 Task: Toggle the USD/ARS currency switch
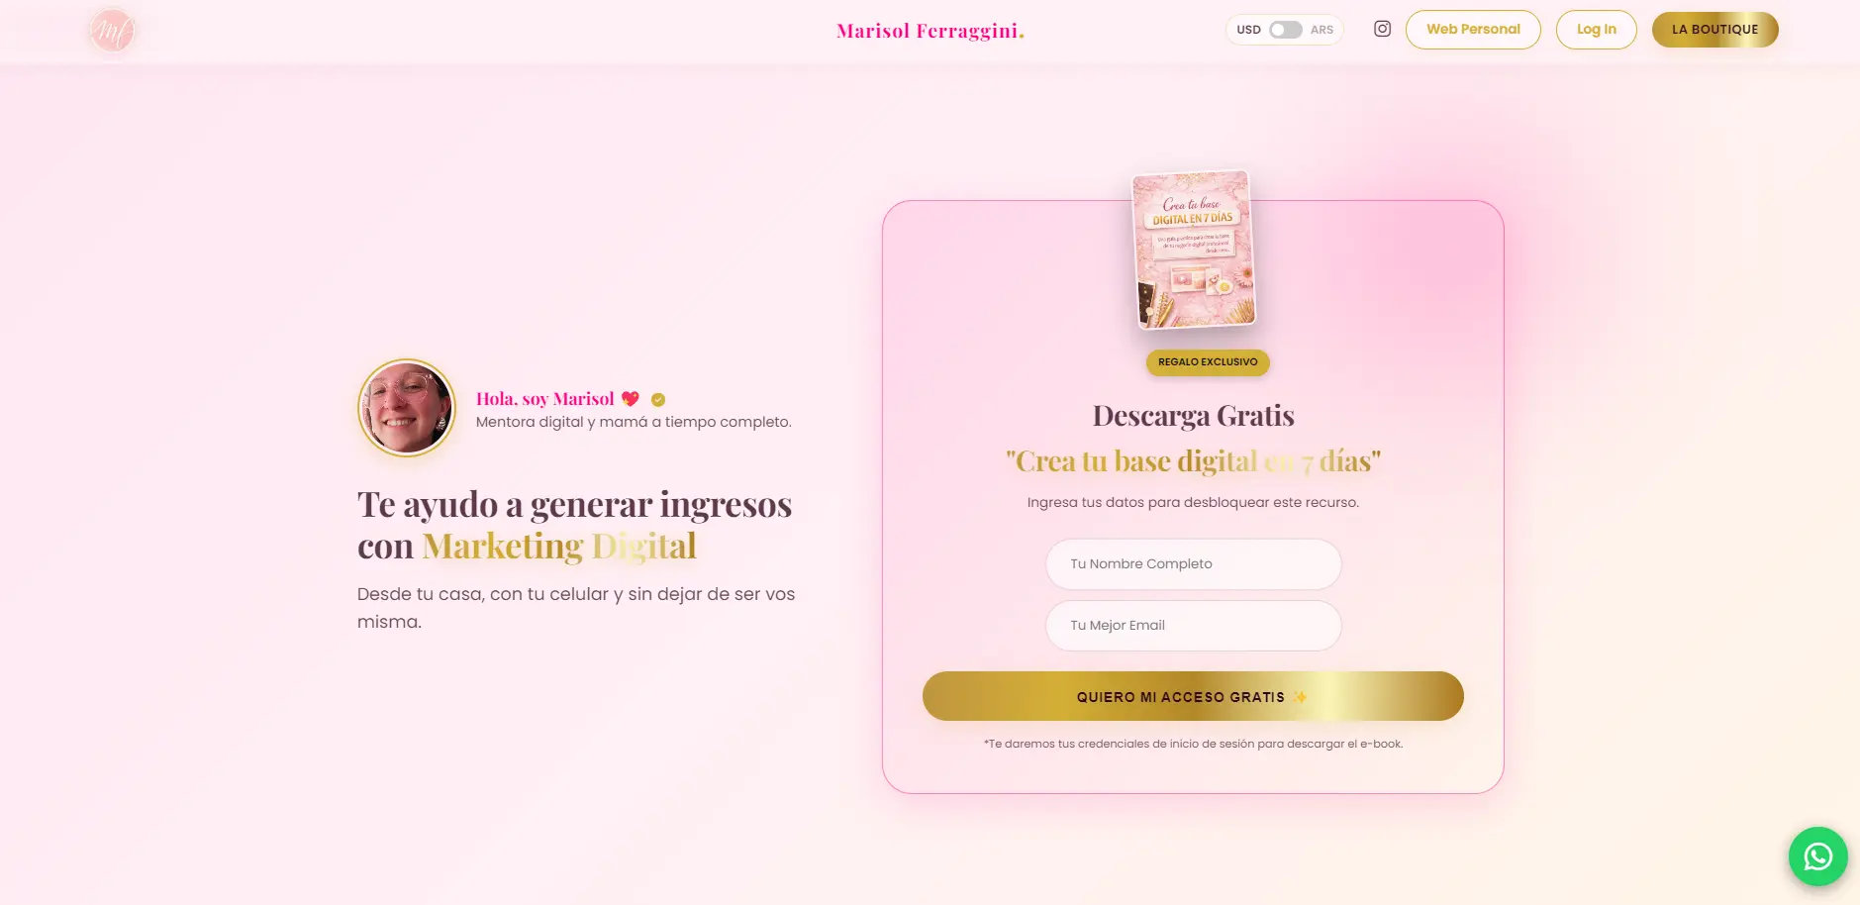[1285, 30]
